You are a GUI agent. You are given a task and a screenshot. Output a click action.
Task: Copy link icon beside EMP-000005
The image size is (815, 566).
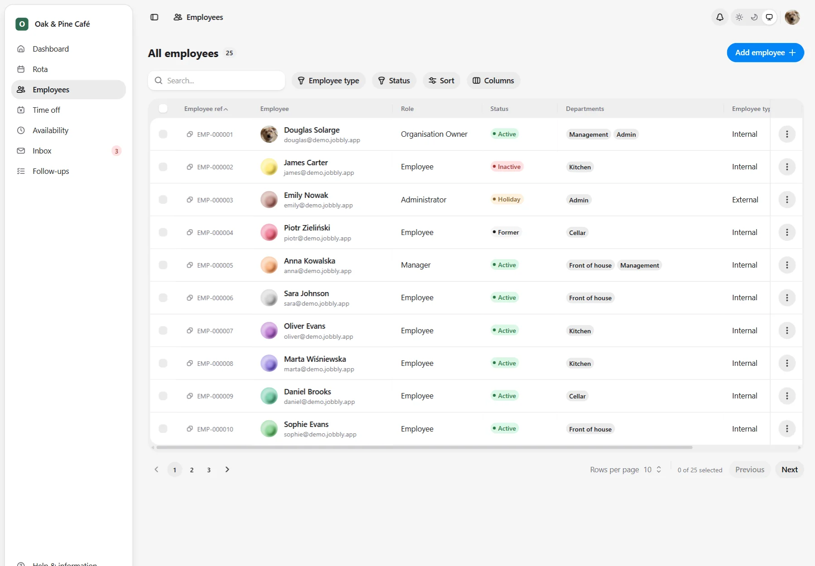[x=190, y=265]
